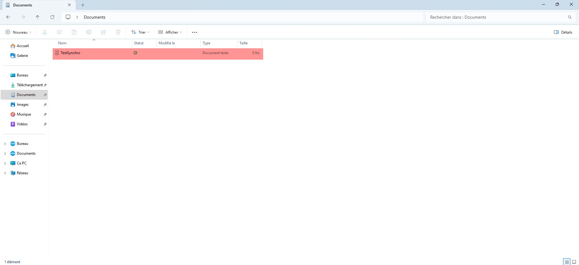This screenshot has width=579, height=265.
Task: Click the Cut scissors icon in toolbar
Action: pyautogui.click(x=45, y=32)
